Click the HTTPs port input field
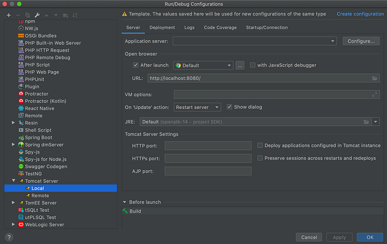This screenshot has height=244, width=387. coord(208,158)
